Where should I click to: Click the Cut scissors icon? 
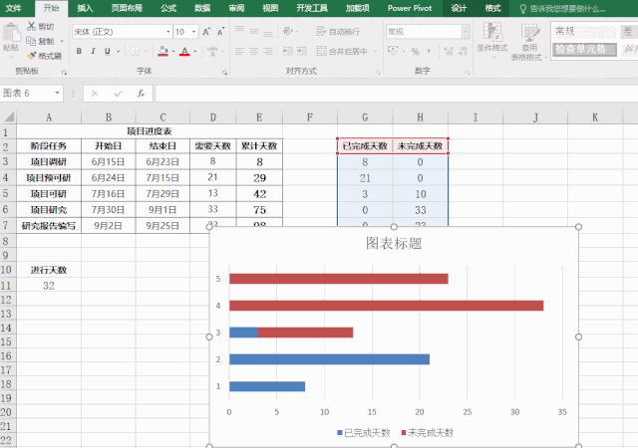(x=31, y=27)
